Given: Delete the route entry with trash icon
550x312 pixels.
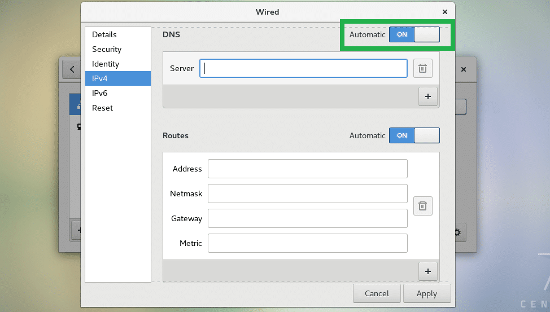Looking at the screenshot, I should point(422,206).
